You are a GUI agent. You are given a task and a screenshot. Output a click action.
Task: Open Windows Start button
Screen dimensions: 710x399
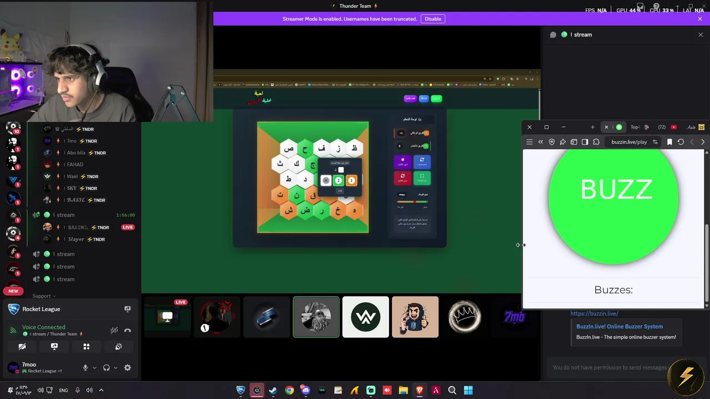pos(468,390)
